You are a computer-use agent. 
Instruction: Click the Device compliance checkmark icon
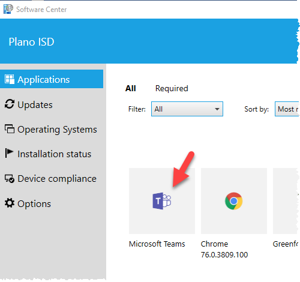(x=10, y=179)
